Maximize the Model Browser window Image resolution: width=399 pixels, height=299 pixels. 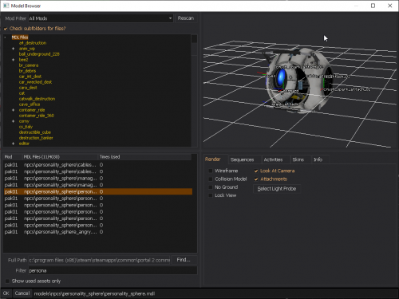373,6
